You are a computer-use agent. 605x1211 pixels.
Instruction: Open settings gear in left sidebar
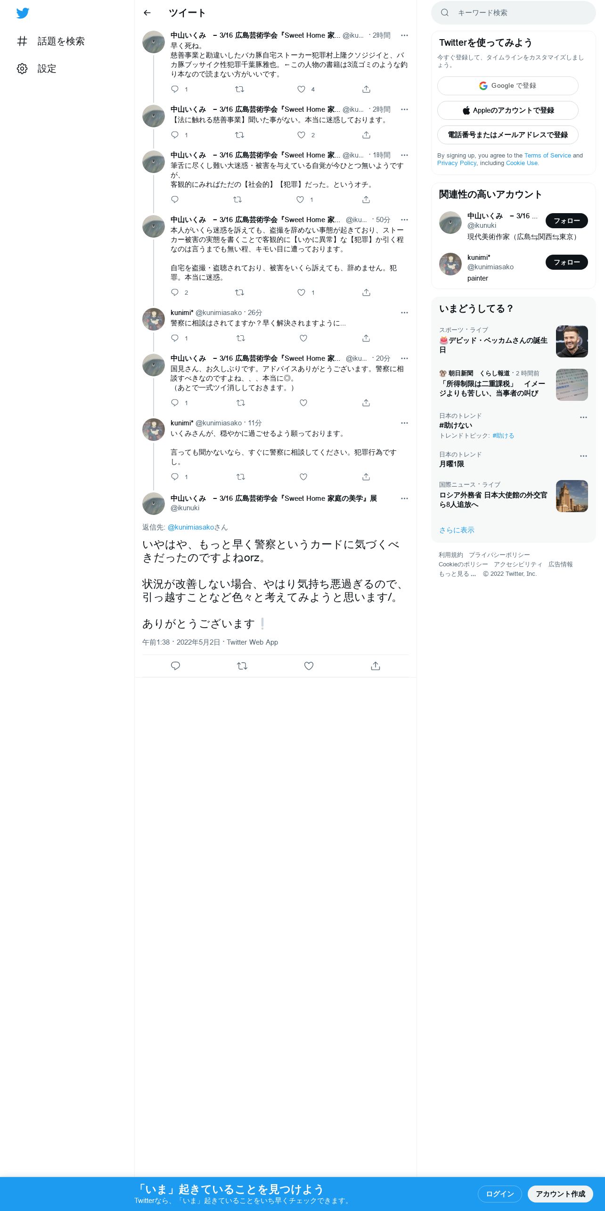(x=22, y=68)
